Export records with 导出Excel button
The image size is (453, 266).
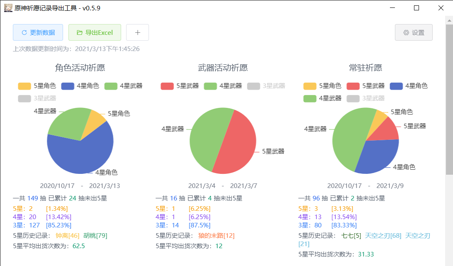pos(95,32)
